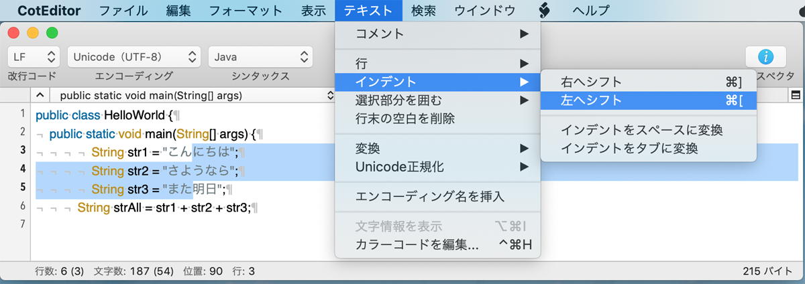Image resolution: width=805 pixels, height=284 pixels.
Task: Open the 表示 menu
Action: [x=314, y=10]
